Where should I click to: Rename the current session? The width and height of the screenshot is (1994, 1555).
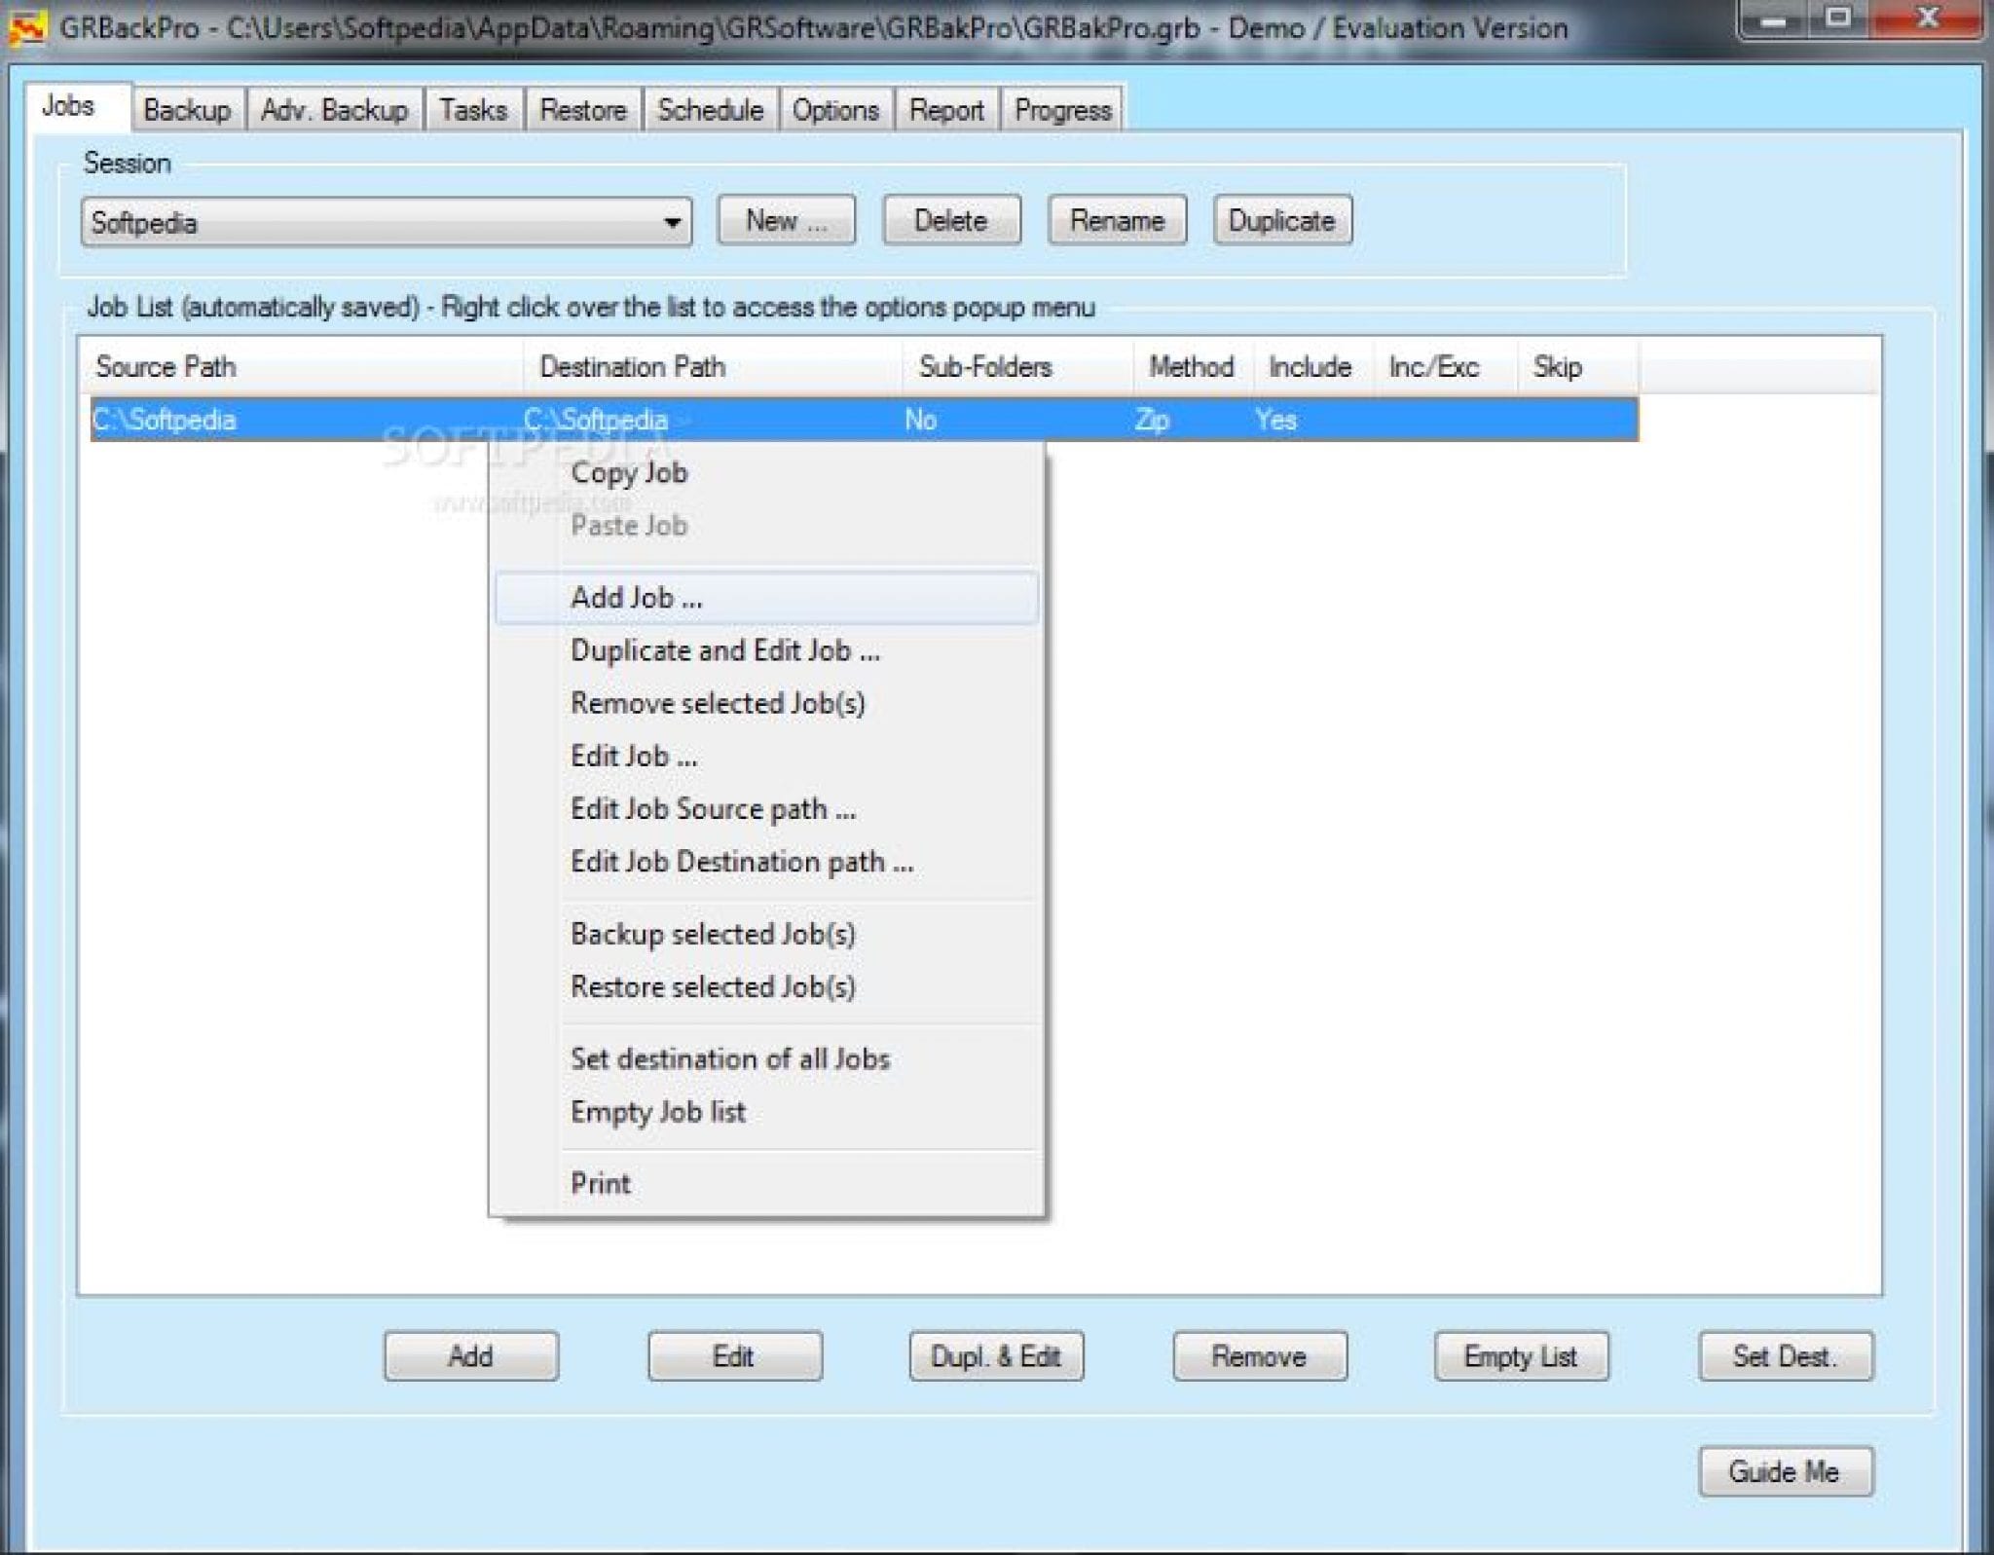pyautogui.click(x=1117, y=220)
